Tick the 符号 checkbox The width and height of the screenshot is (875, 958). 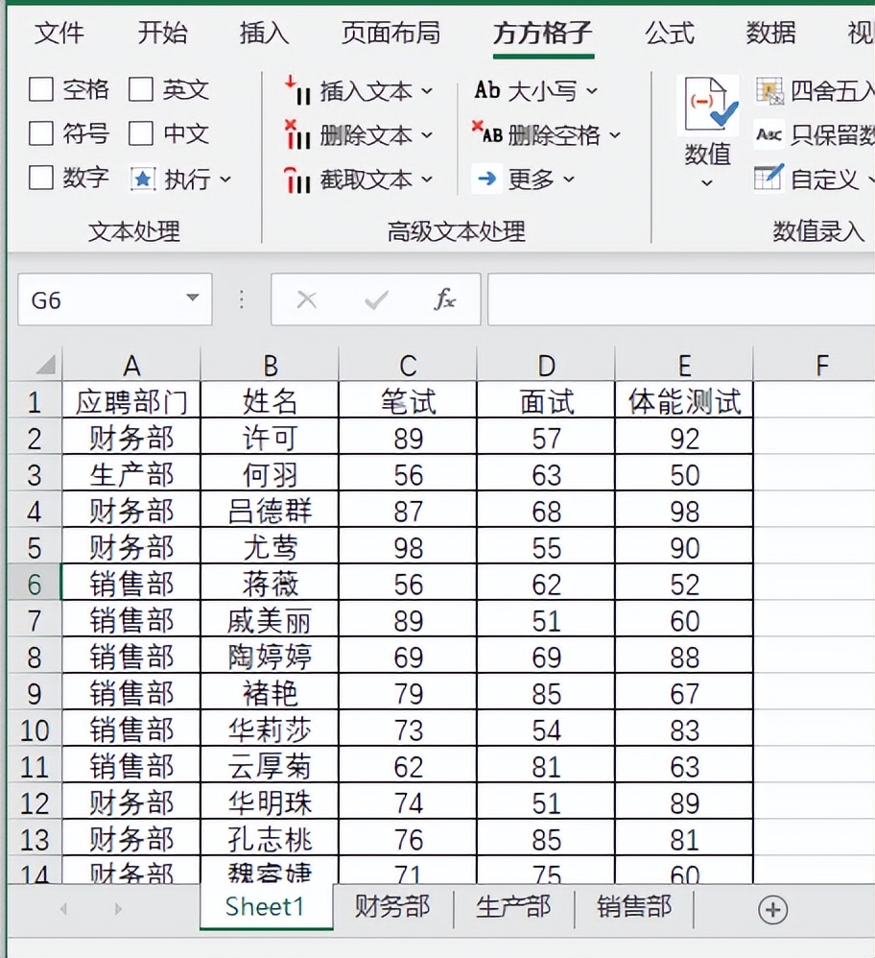point(41,133)
